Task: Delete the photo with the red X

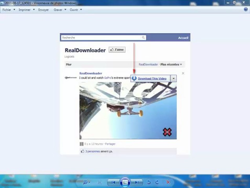Action: click(168, 182)
